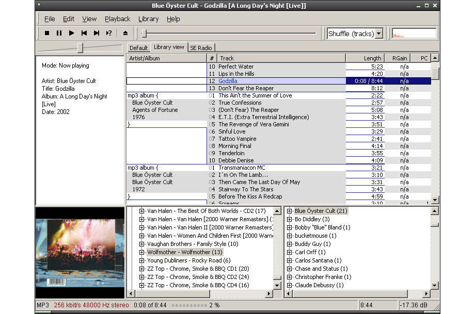Open the File menu
The image size is (475, 314).
click(50, 19)
